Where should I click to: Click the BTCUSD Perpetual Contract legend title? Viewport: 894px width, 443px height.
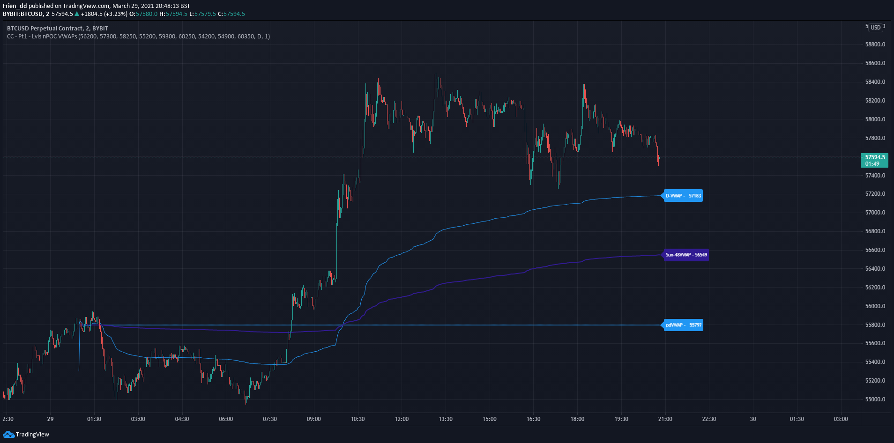58,28
